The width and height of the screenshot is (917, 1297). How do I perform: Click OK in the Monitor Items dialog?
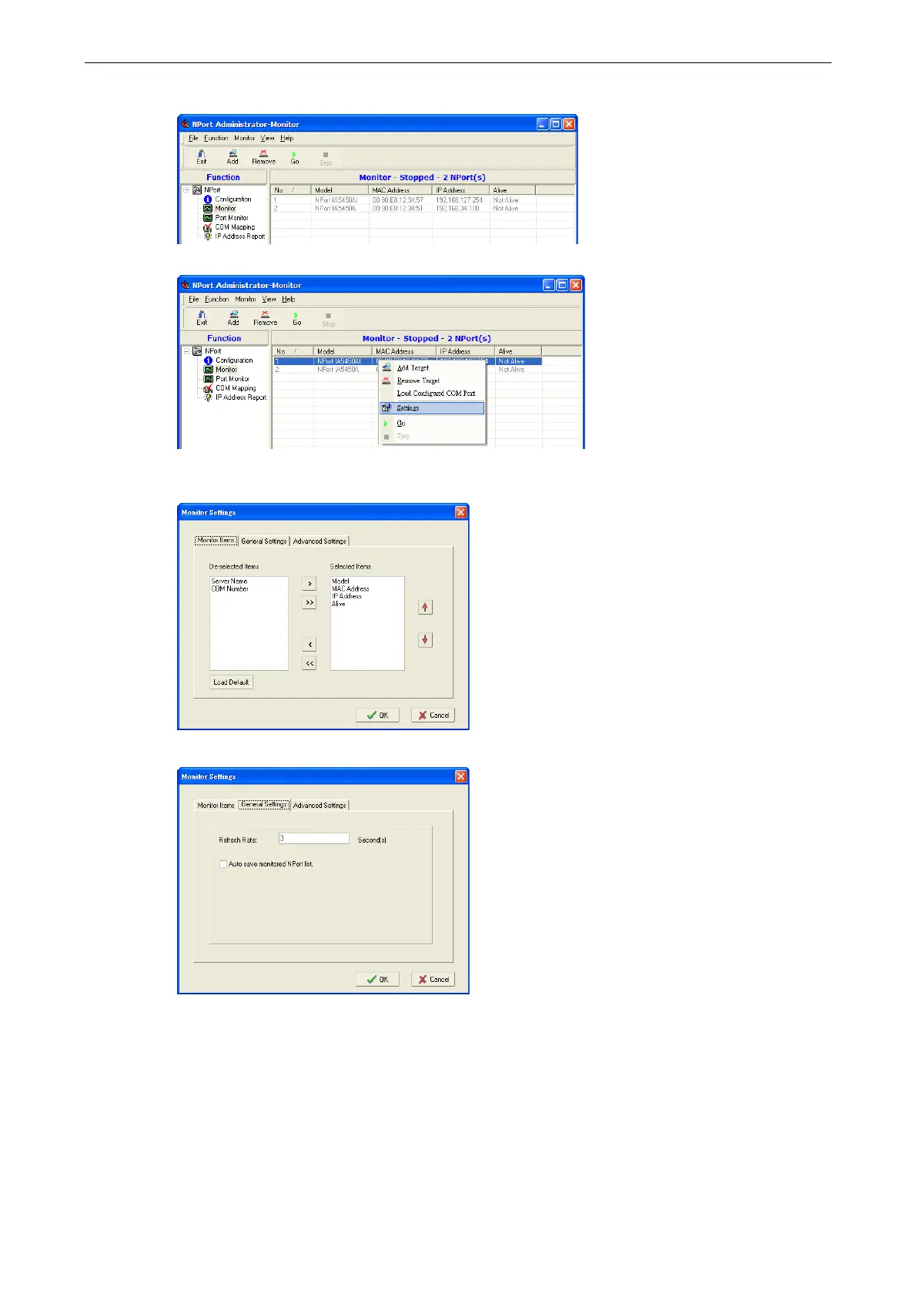coord(377,716)
